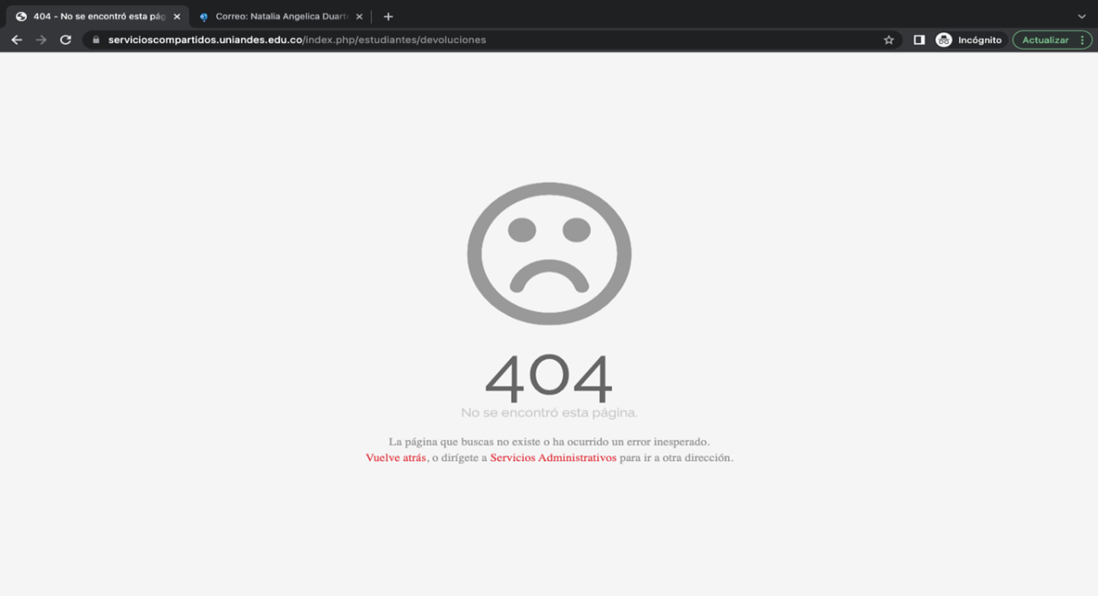Open the three-dot Chrome menu
The image size is (1098, 596).
point(1082,40)
